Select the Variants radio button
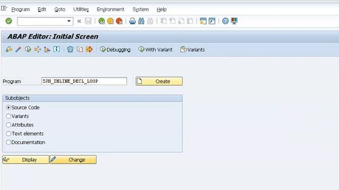This screenshot has width=339, height=190. 8,116
